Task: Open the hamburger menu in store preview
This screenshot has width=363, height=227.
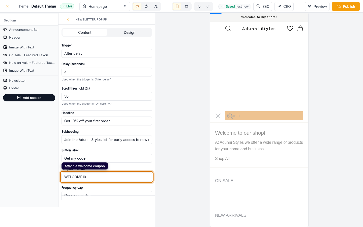Action: coord(218,29)
